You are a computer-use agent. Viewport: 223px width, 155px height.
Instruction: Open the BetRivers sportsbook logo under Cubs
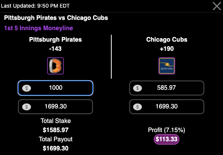(x=167, y=66)
